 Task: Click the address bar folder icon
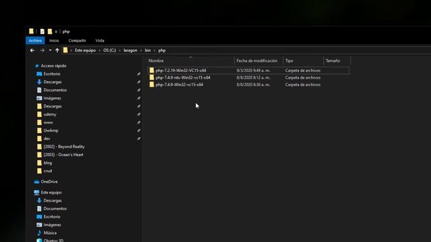(65, 50)
